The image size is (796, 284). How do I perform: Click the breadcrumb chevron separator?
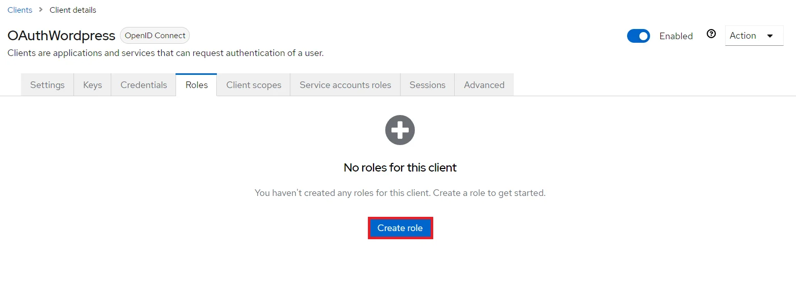click(41, 10)
